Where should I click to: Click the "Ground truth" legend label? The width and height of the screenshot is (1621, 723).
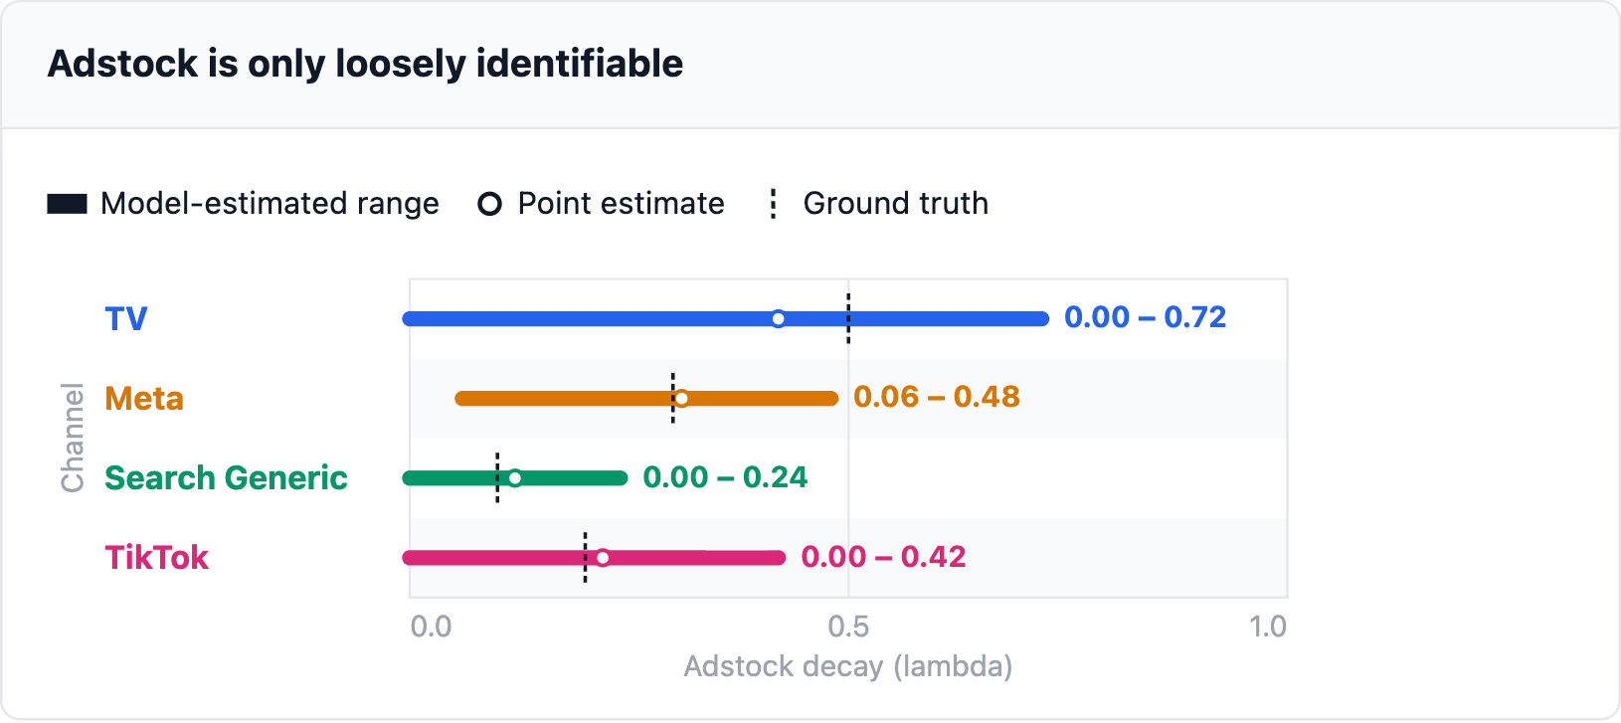tap(896, 204)
